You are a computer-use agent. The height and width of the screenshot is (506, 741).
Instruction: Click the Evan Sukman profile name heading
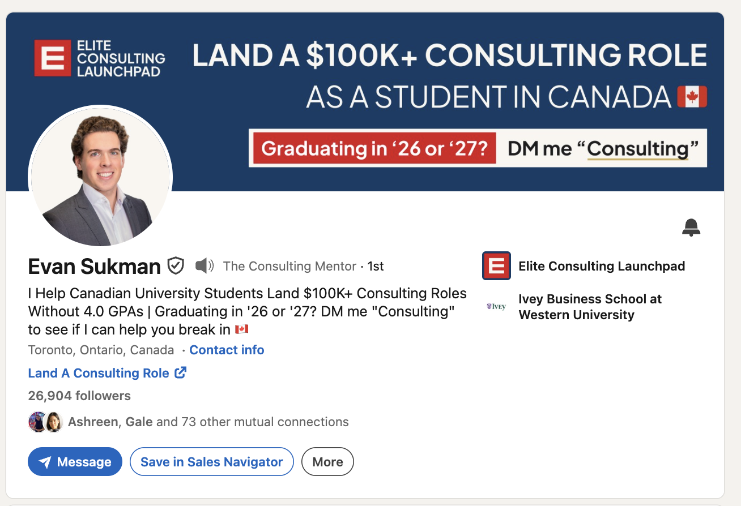tap(94, 266)
